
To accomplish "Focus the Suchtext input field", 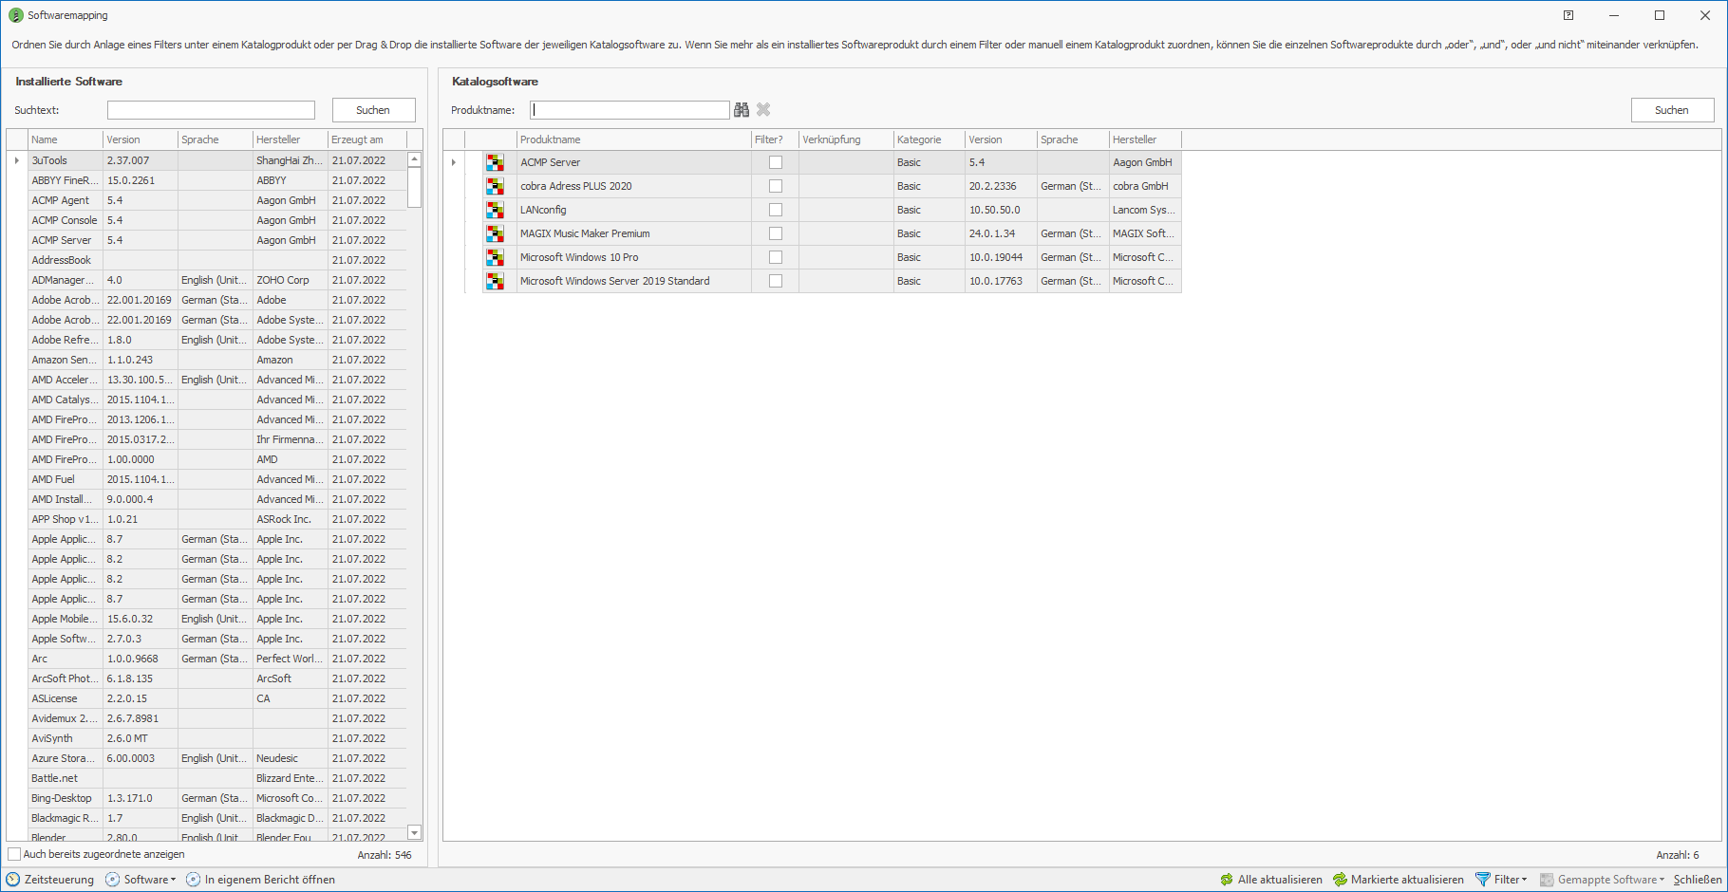I will [x=211, y=110].
